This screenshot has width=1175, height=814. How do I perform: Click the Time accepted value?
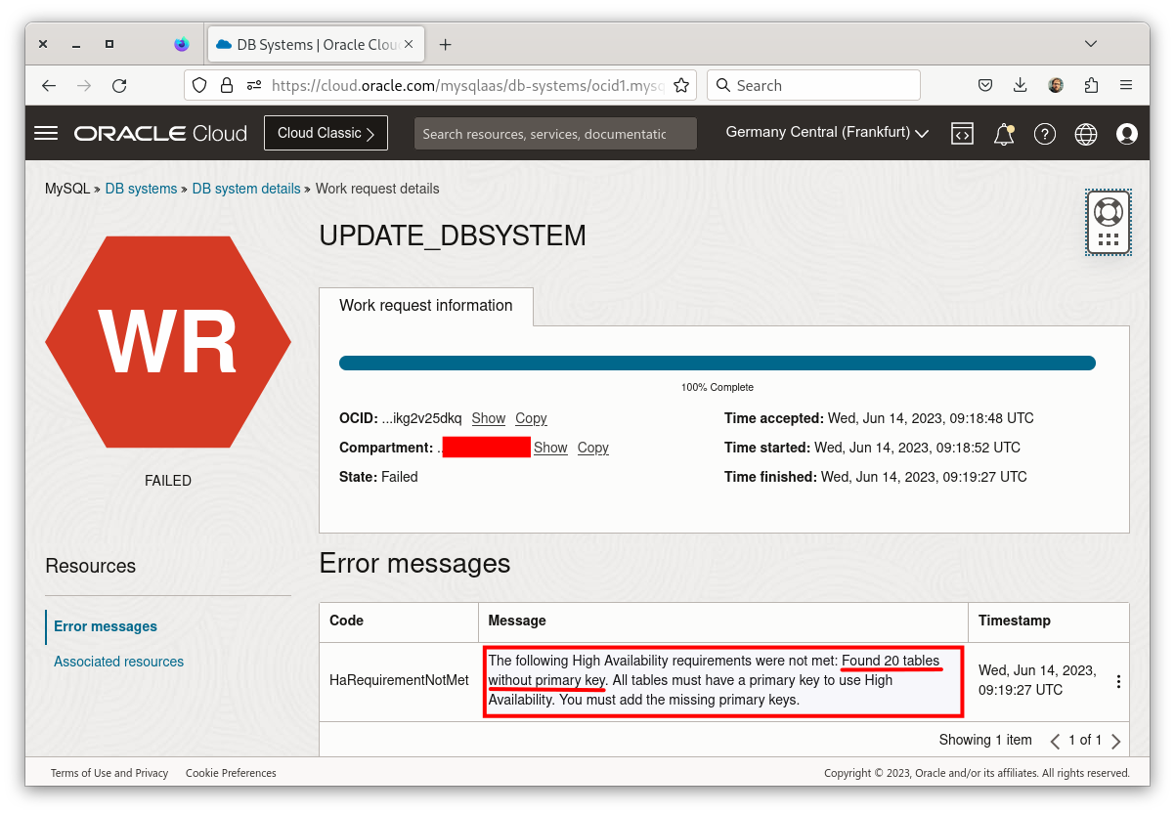(931, 418)
